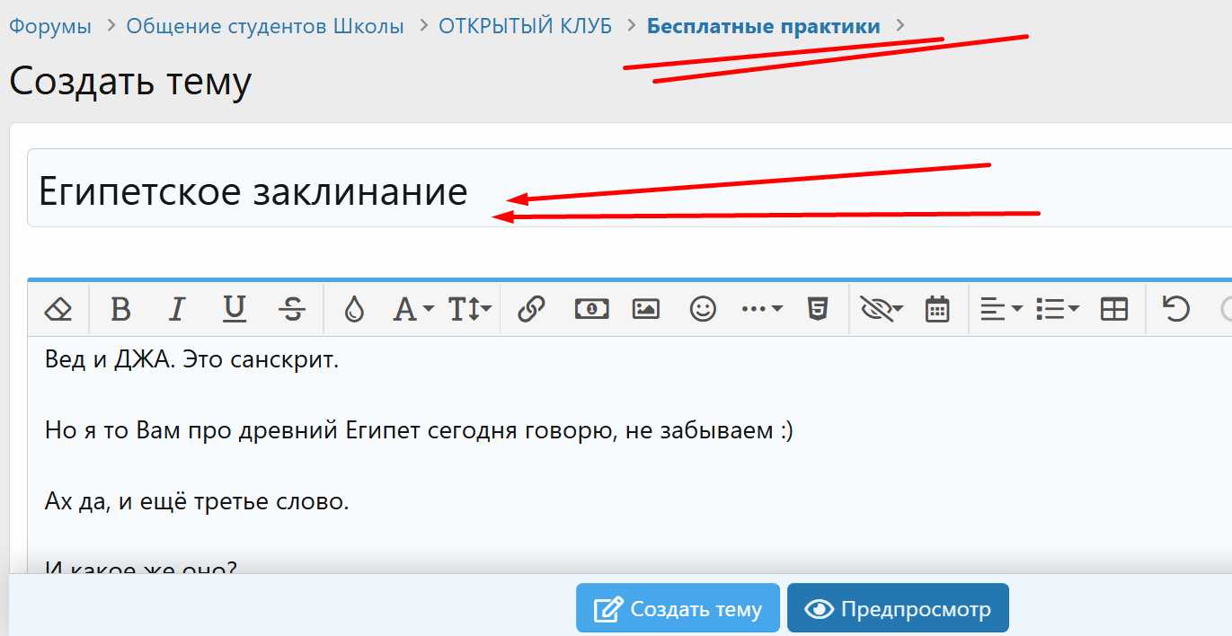Open the font size dropdown

click(x=467, y=309)
